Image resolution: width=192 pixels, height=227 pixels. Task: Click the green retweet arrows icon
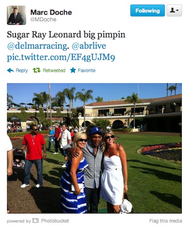coord(36,70)
